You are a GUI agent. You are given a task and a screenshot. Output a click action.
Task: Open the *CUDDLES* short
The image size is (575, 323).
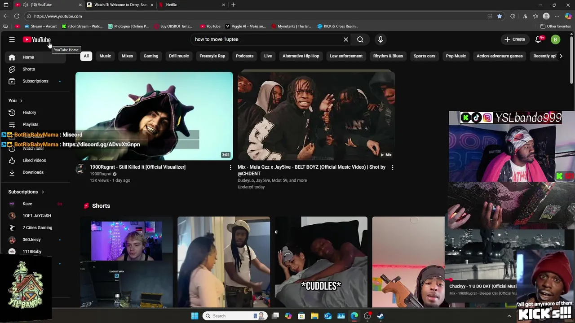321,262
